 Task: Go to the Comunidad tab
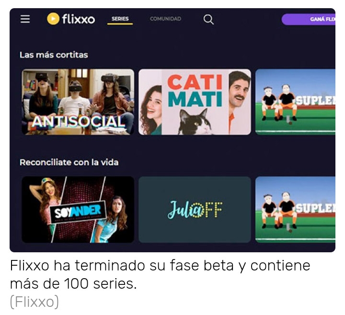pyautogui.click(x=165, y=19)
